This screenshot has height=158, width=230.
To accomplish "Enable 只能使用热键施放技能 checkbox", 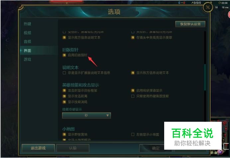I will (x=133, y=96).
